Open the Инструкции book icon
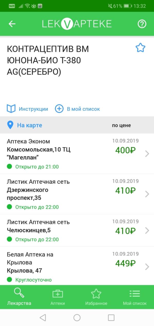Screen dimensions: 154x326 [11, 109]
